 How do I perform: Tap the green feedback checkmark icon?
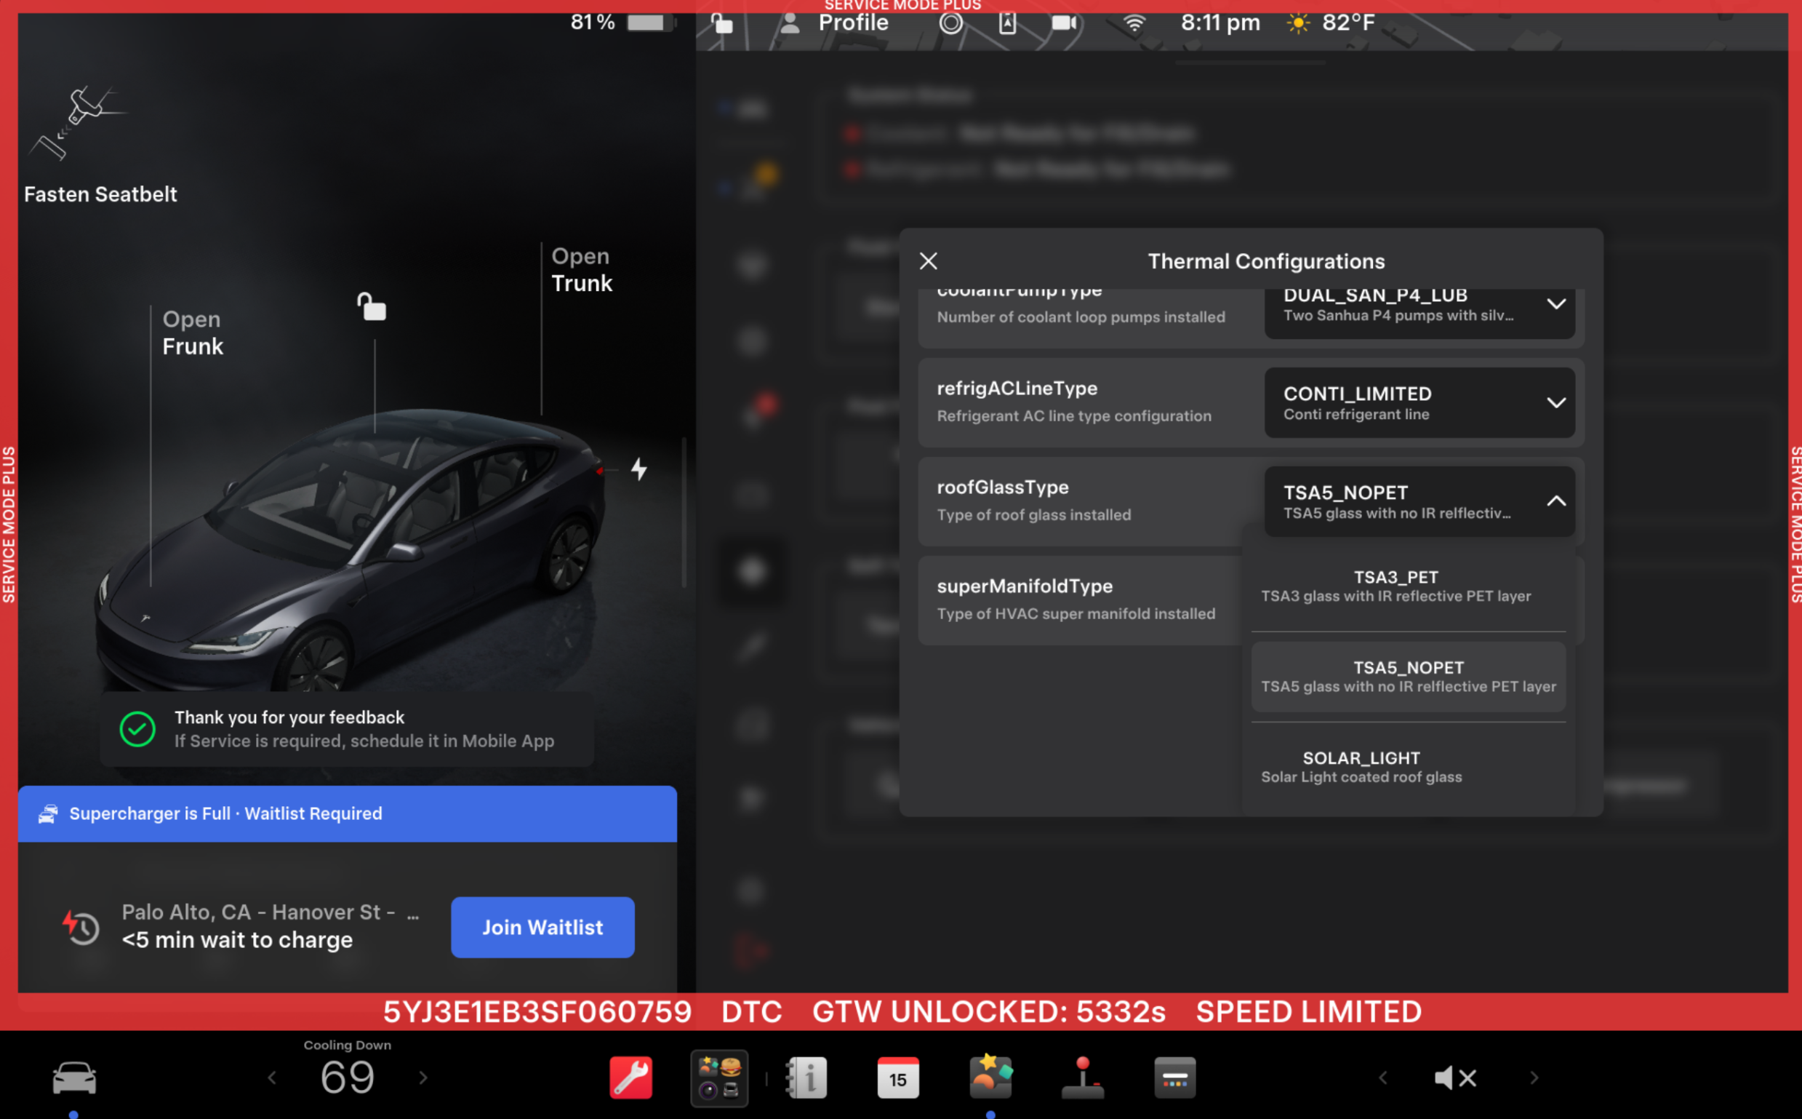(137, 729)
